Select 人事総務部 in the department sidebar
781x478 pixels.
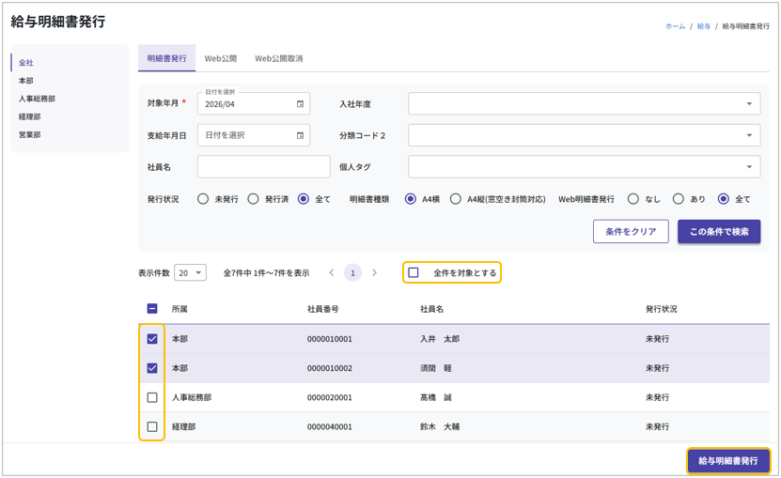(x=37, y=99)
